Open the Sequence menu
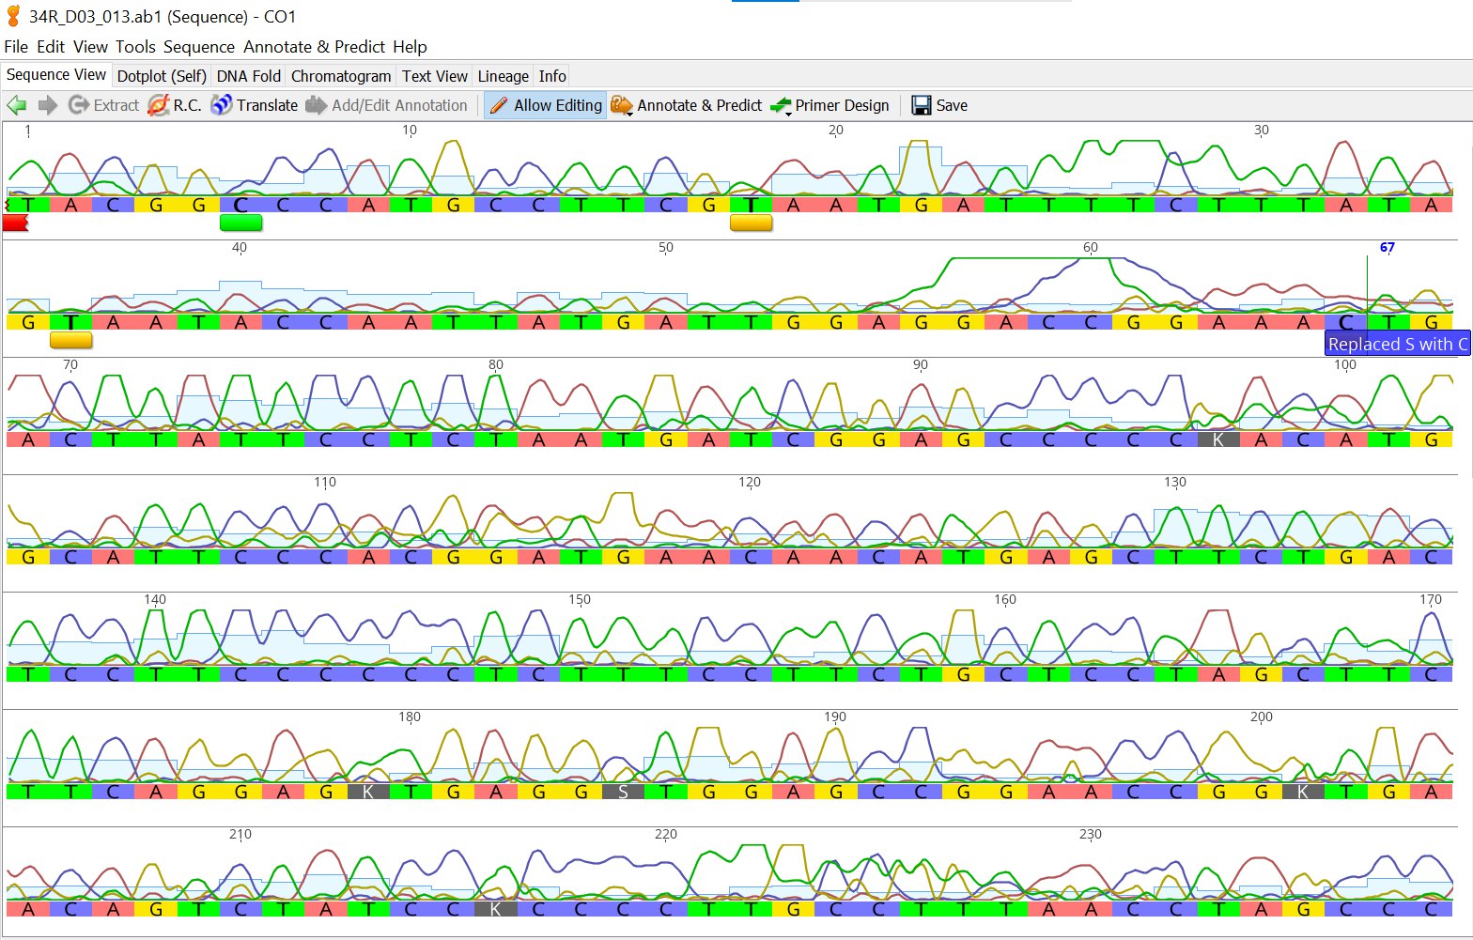 198,47
